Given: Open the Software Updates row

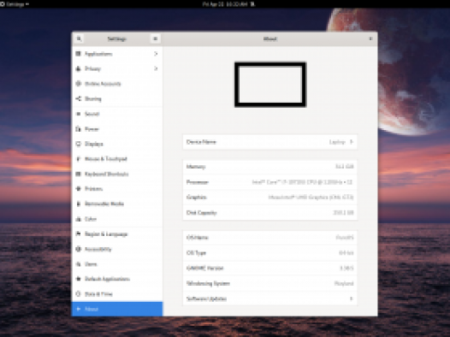Looking at the screenshot, I should click(270, 299).
